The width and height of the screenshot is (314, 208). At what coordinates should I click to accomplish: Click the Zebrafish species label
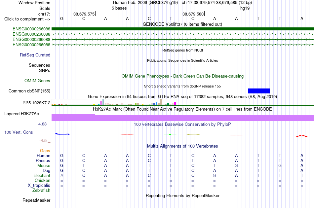pyautogui.click(x=41, y=190)
